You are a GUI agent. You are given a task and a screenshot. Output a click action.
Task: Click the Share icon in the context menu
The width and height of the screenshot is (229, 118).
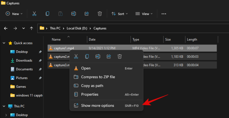tap(109, 56)
